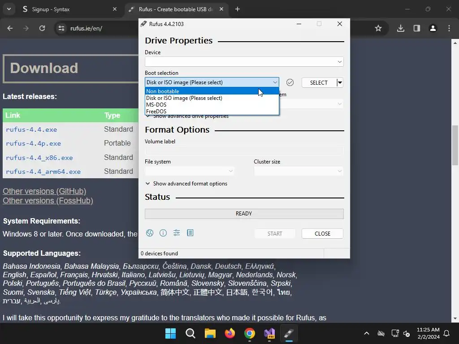Open notifications bell in taskbar
Image resolution: width=459 pixels, height=344 pixels.
click(447, 333)
